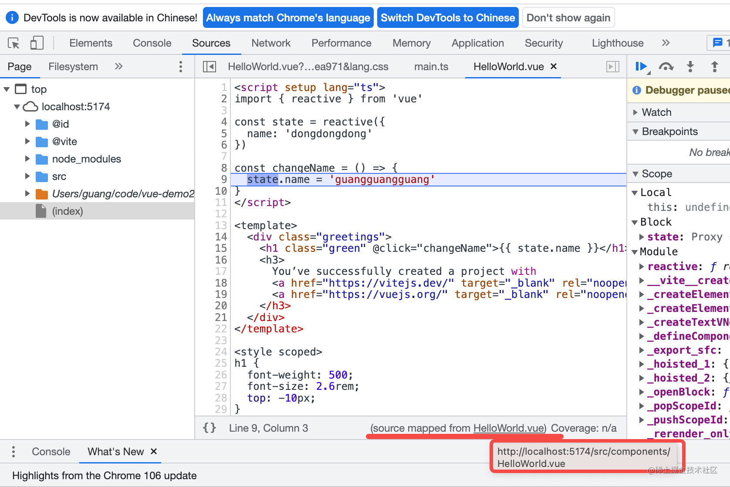
Task: Expand the src folder in tree
Action: [x=27, y=176]
